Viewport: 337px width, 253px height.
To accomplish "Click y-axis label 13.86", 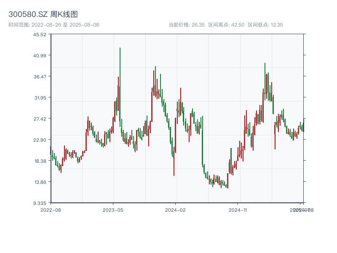I will coord(40,182).
